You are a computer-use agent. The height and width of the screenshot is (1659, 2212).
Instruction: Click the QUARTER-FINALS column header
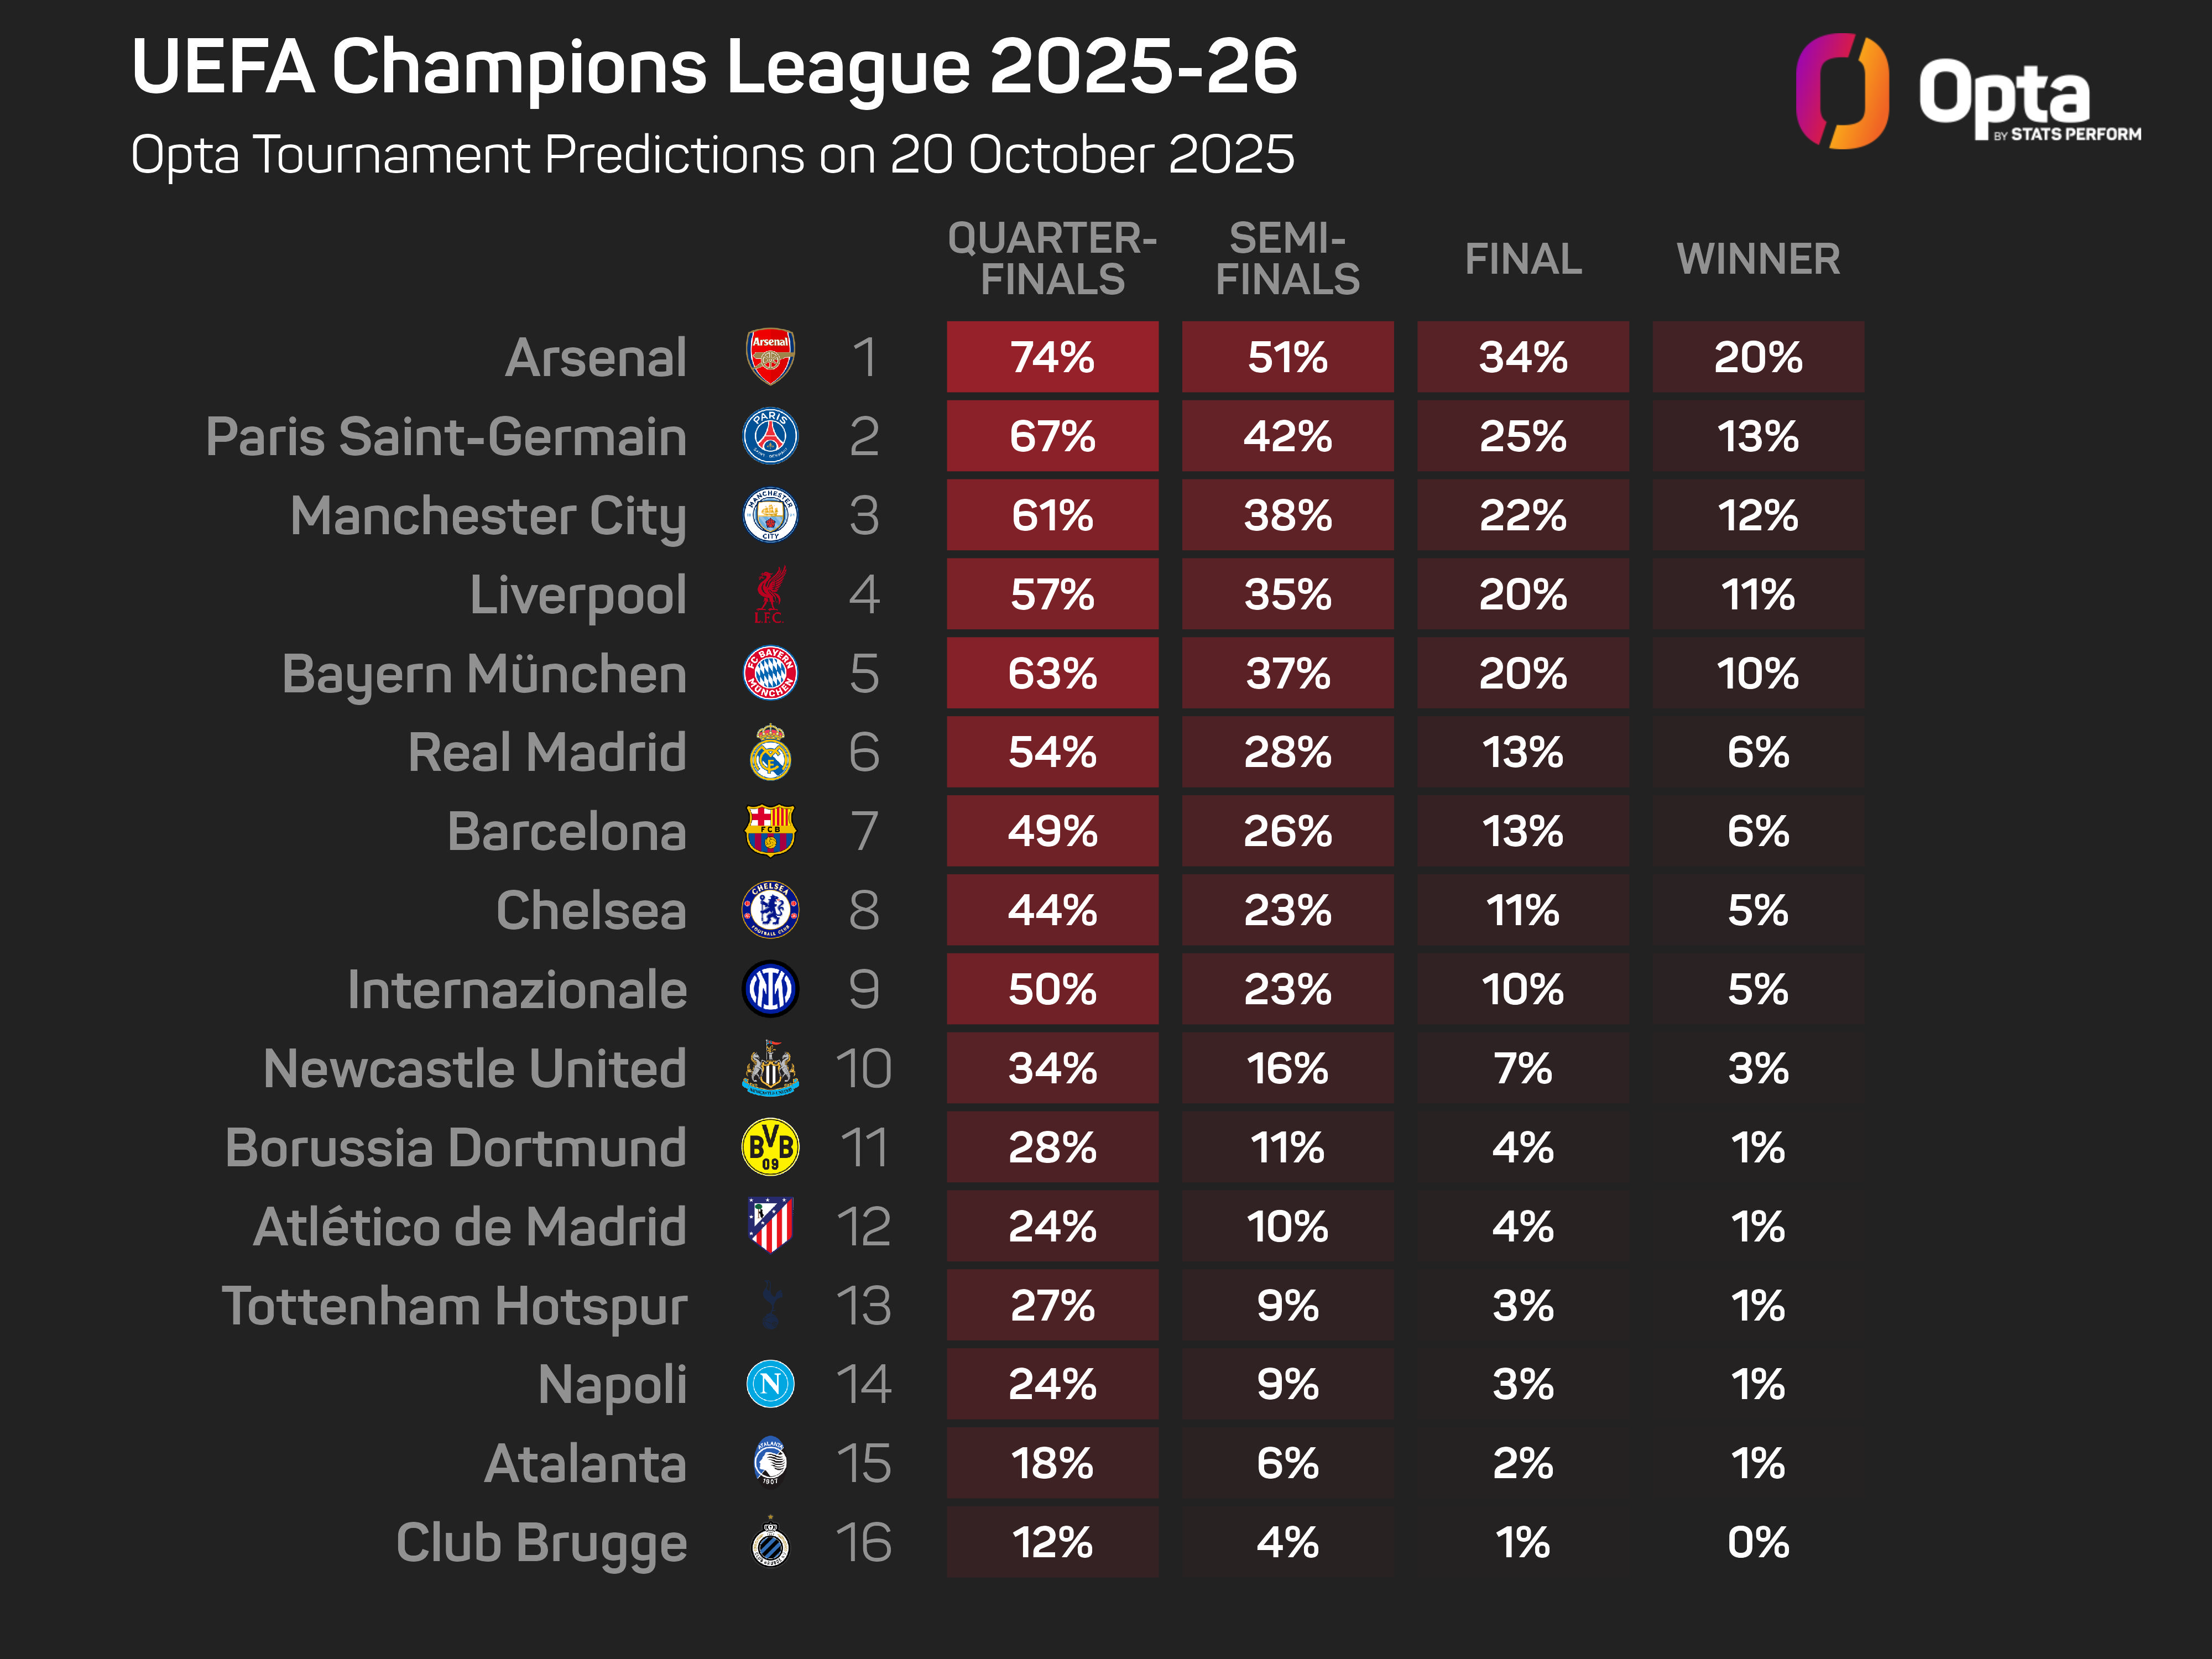[1052, 259]
